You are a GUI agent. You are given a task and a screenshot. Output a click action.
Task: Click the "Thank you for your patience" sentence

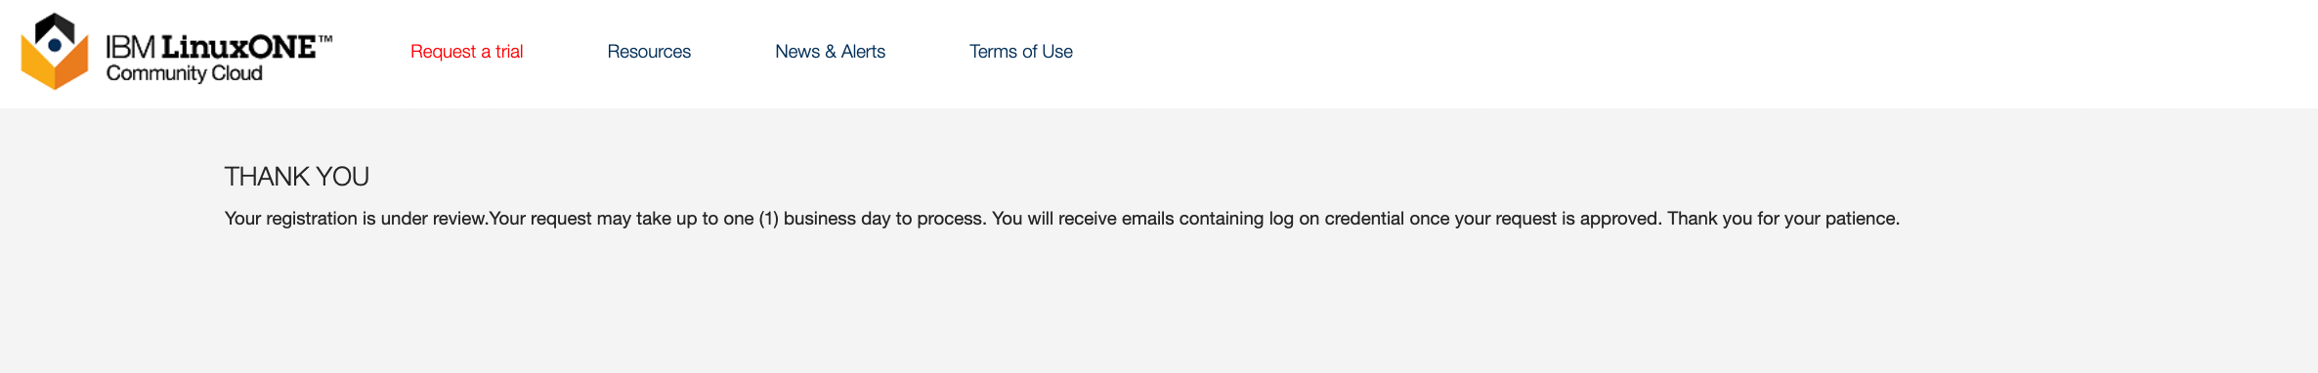click(x=1783, y=219)
